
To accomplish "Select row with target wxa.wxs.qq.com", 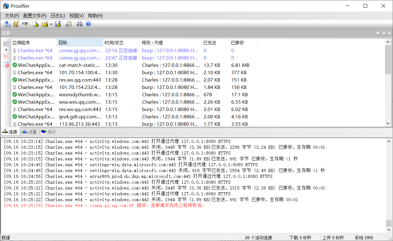I will click(x=198, y=102).
